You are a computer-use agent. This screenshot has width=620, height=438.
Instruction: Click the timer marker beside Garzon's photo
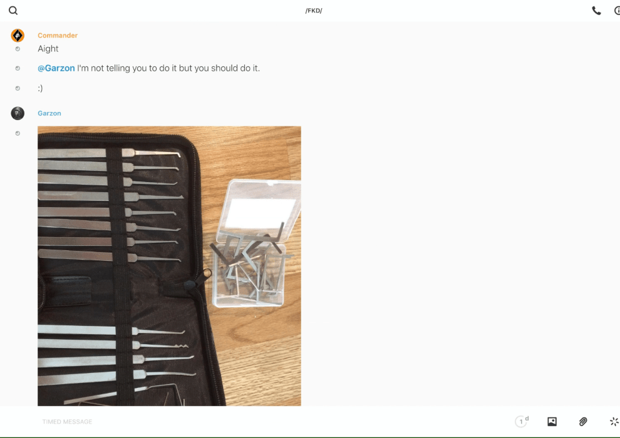[18, 133]
